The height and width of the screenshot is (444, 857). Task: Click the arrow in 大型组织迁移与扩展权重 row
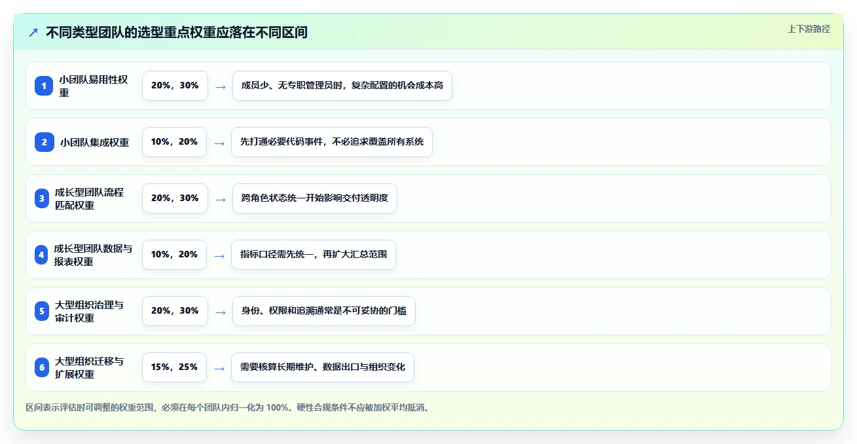pyautogui.click(x=219, y=368)
